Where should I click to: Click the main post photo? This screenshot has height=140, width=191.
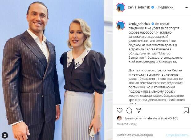pos(56,70)
